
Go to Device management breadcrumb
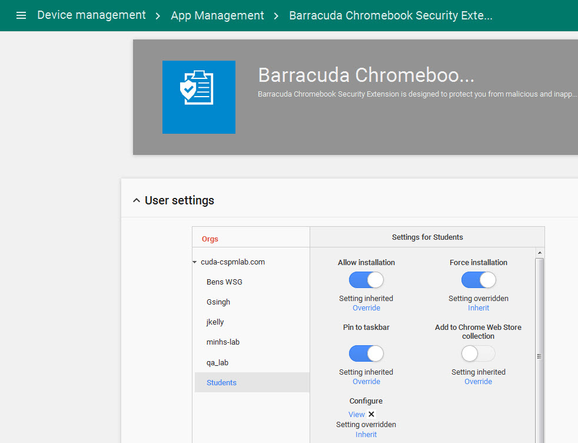91,15
